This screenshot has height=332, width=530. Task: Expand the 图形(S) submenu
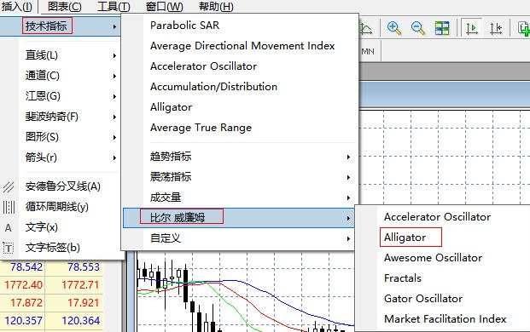point(70,137)
